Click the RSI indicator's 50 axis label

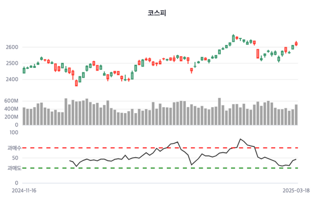pyautogui.click(x=15, y=158)
